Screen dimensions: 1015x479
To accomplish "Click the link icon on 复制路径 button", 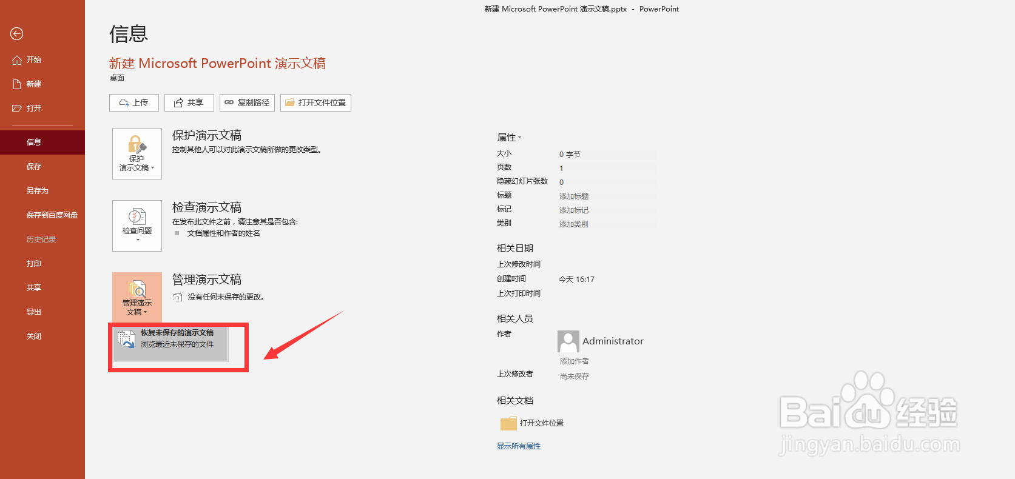I will 229,102.
